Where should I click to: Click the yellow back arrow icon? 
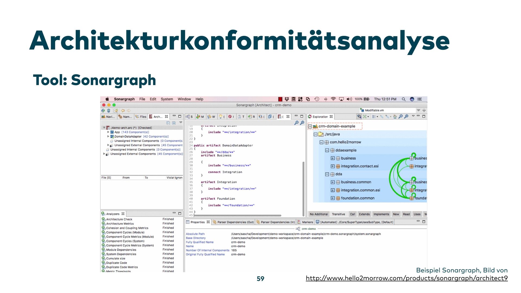[123, 111]
